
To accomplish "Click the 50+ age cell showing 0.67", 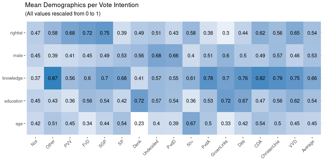I will (191, 124).
